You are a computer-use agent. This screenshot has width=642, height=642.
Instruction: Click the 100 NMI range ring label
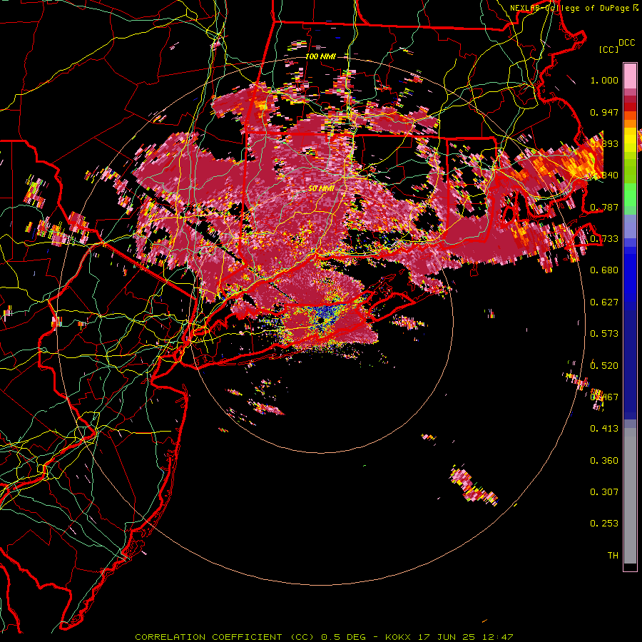pos(320,56)
